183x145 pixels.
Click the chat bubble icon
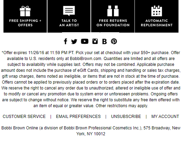pyautogui.click(x=69, y=11)
